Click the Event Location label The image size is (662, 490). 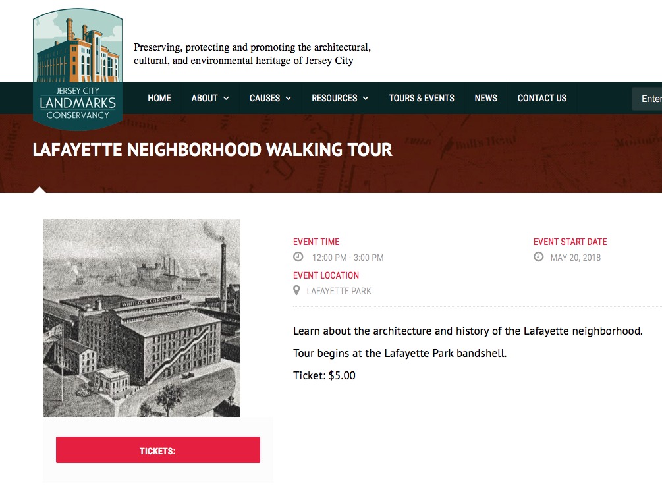326,275
